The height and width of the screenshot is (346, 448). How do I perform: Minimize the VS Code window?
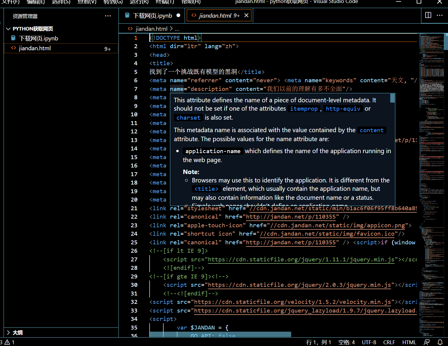(x=398, y=2)
